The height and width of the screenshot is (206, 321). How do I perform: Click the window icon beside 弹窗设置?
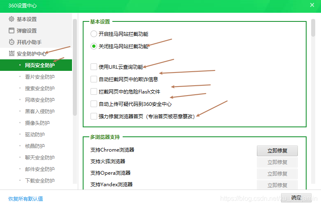[x=12, y=30]
